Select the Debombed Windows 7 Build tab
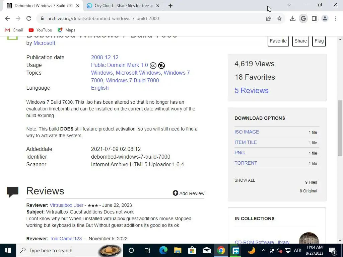This screenshot has width=343, height=257. [43, 6]
